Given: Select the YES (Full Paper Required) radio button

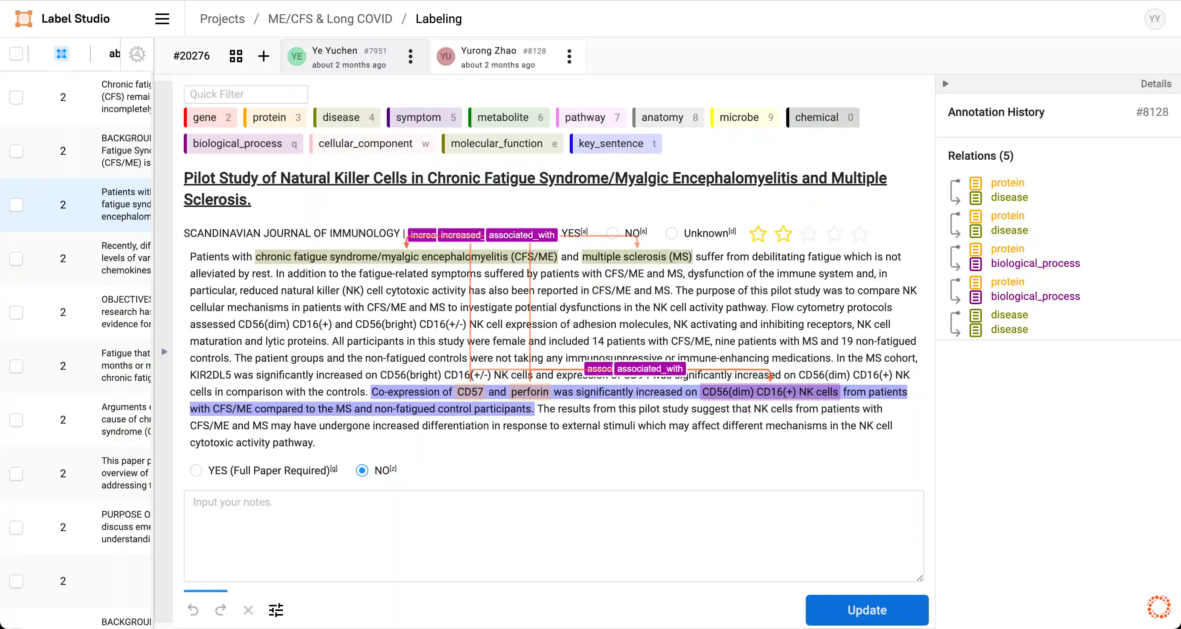Looking at the screenshot, I should click(196, 470).
